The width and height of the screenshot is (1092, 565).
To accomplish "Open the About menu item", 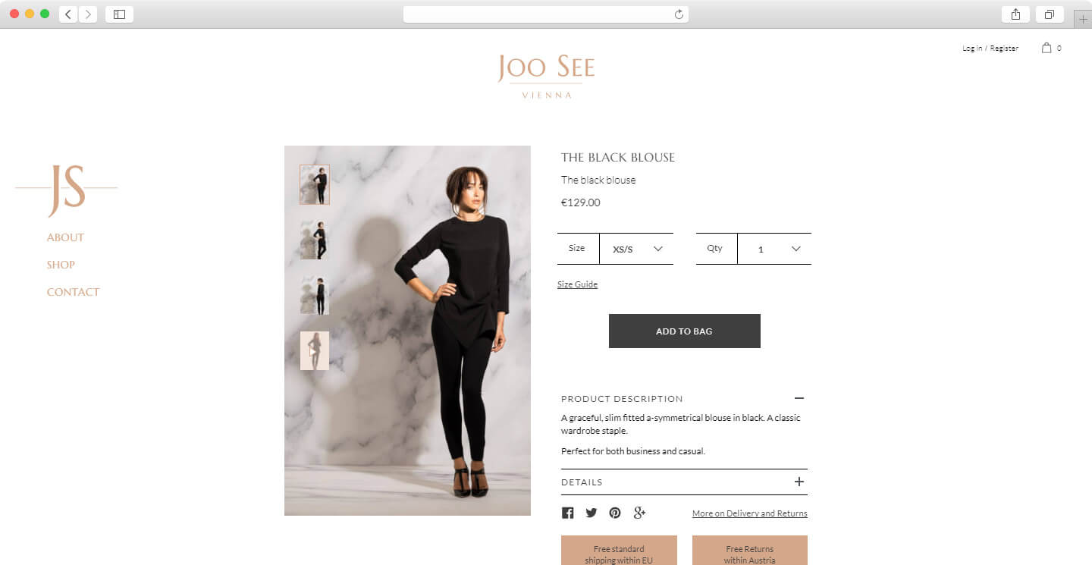I will coord(65,237).
